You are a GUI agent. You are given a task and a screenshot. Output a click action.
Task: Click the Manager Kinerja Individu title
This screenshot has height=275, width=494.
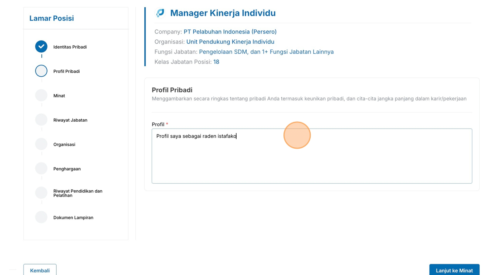tap(223, 13)
